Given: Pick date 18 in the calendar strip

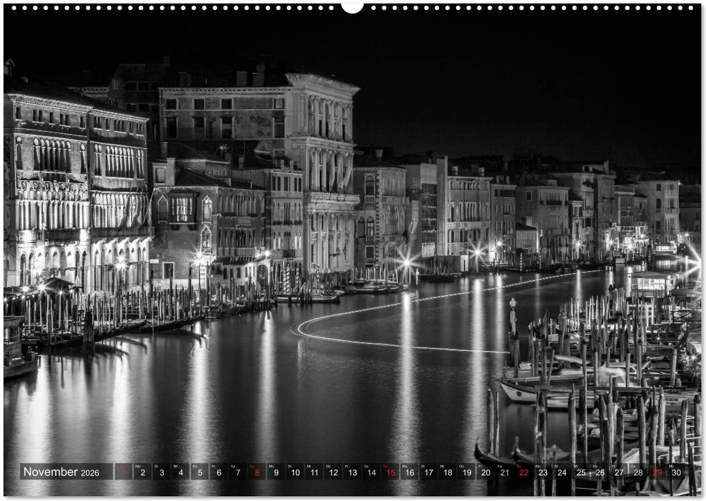Looking at the screenshot, I should point(447,472).
